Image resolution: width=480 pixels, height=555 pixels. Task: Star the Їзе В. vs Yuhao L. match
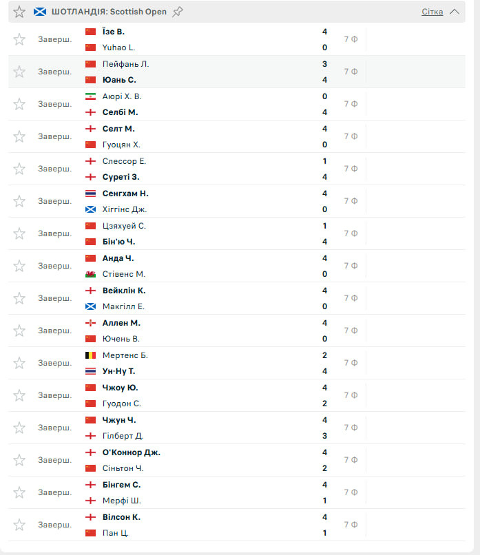click(x=19, y=39)
